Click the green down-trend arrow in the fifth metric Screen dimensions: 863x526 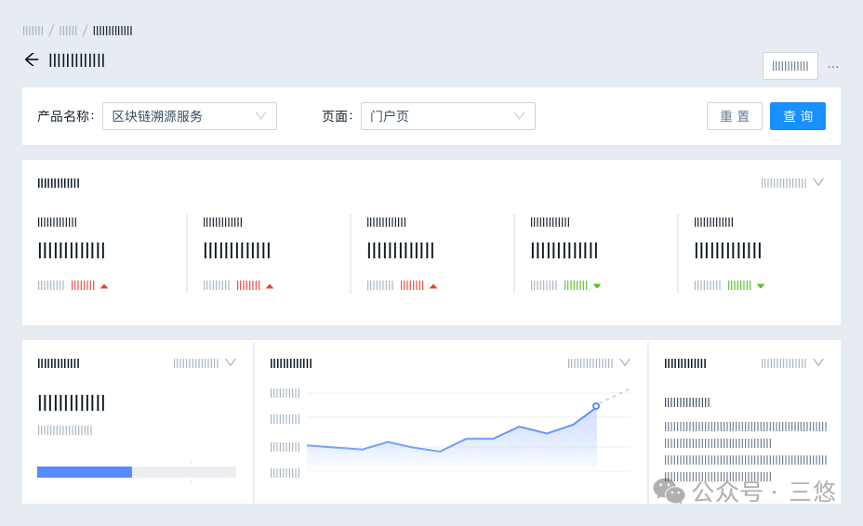(x=761, y=286)
